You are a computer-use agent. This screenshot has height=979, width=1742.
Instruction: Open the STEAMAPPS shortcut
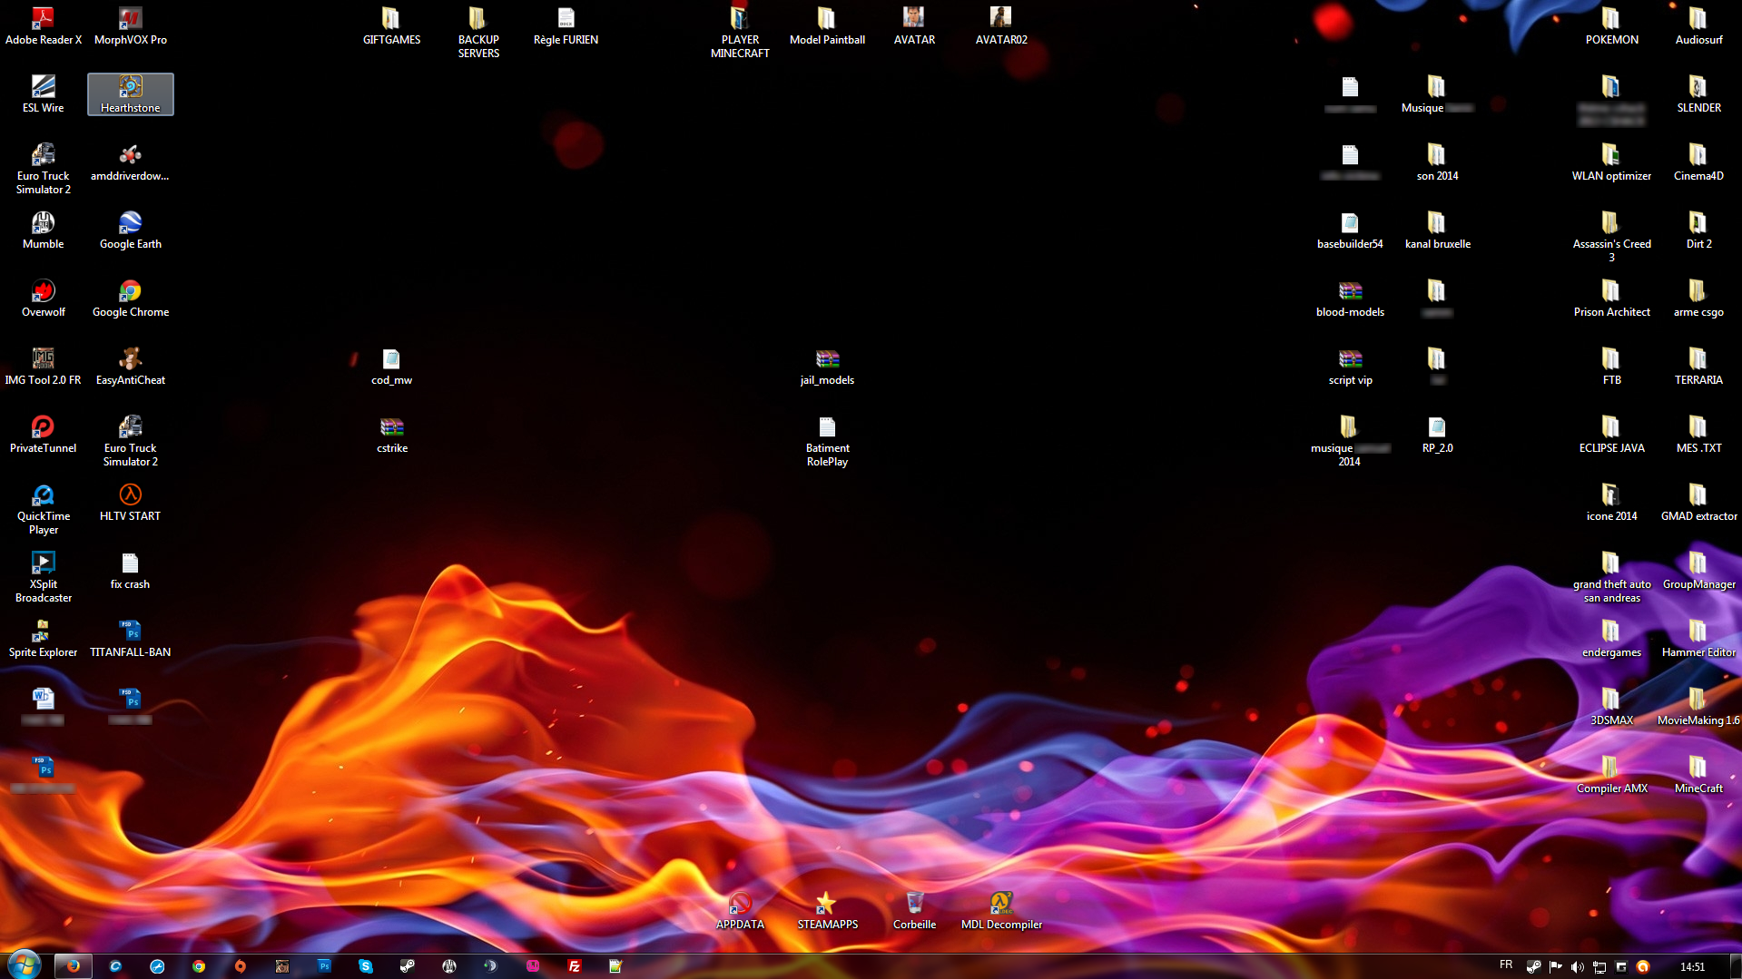click(827, 910)
